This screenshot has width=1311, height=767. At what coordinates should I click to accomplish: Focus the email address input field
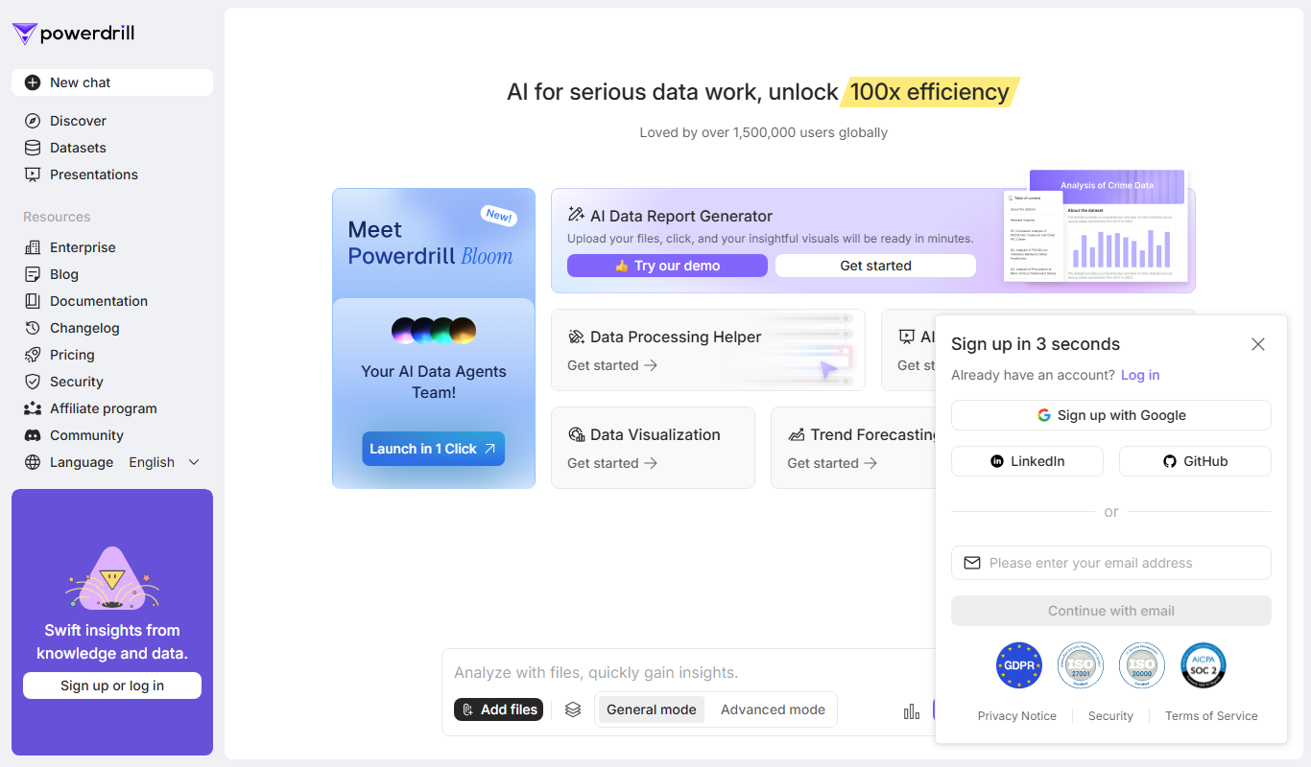tap(1111, 563)
